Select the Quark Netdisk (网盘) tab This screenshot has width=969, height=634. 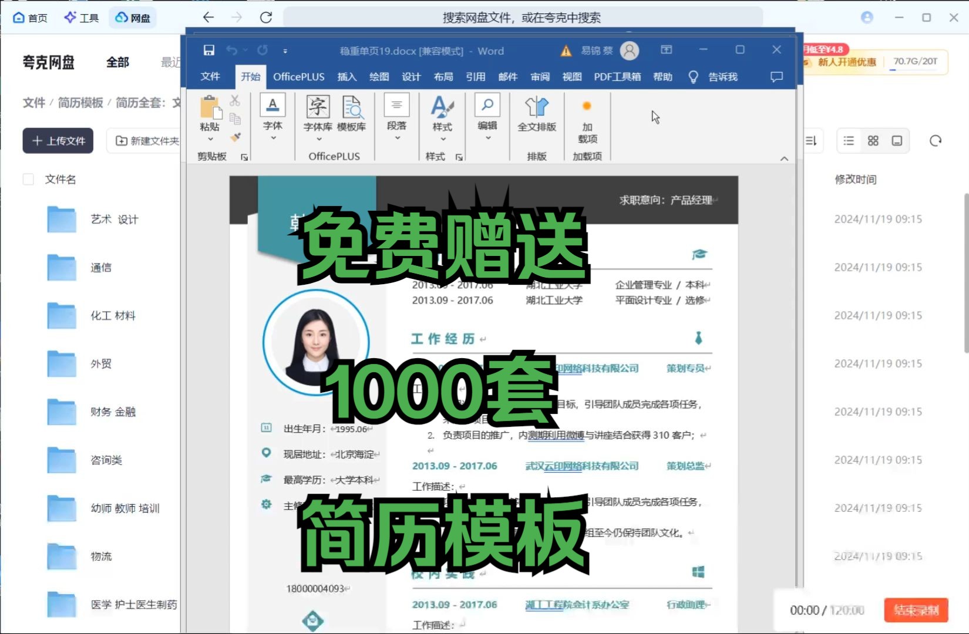coord(133,18)
